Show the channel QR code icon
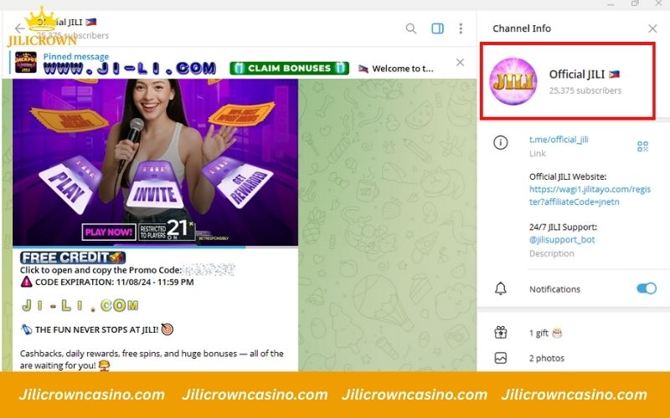 pos(642,146)
